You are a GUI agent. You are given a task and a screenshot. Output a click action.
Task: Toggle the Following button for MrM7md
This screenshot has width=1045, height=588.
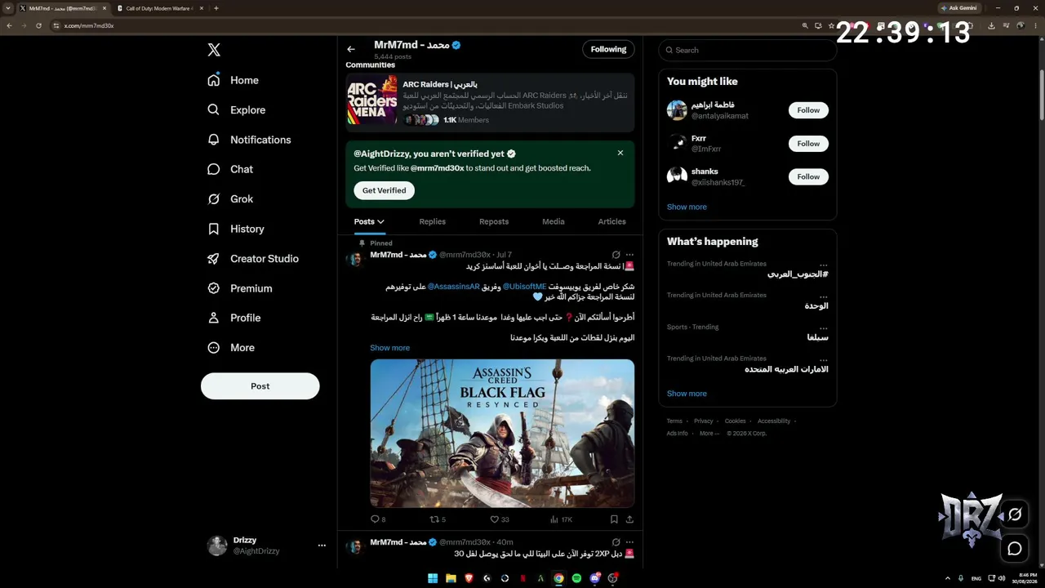tap(608, 49)
